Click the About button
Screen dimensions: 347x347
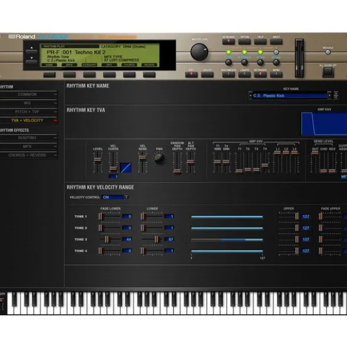[276, 42]
